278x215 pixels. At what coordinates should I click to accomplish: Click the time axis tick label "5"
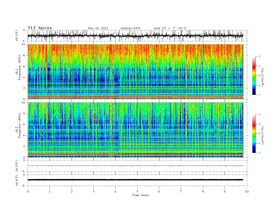(x=137, y=191)
